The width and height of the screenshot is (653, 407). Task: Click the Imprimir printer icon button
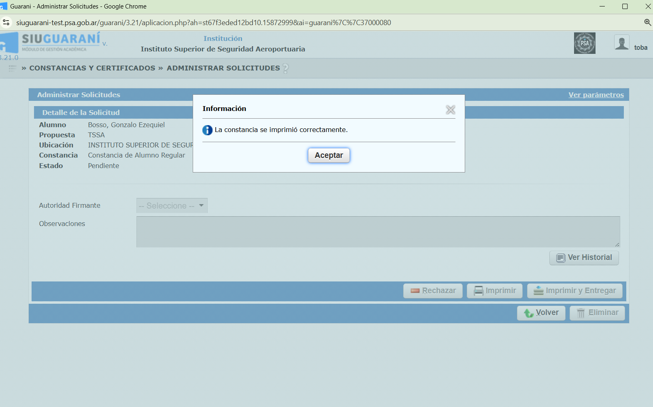click(x=494, y=291)
